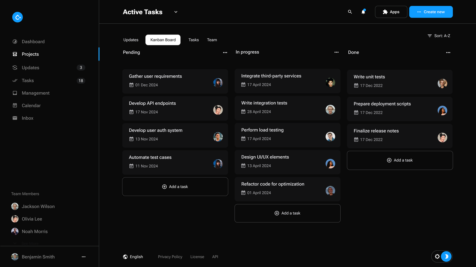Click the notification bell icon
476x267 pixels.
click(363, 12)
